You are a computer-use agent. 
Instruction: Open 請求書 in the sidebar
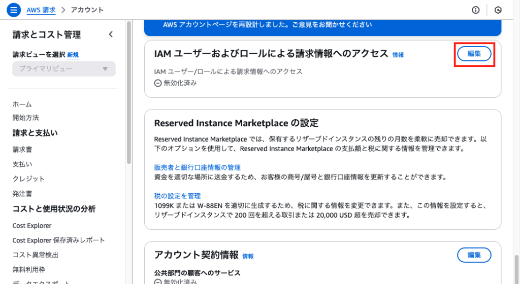tap(22, 149)
